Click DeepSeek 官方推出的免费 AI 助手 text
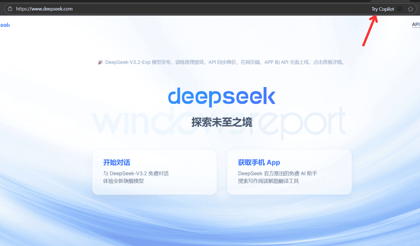420x246 pixels. pos(277,173)
